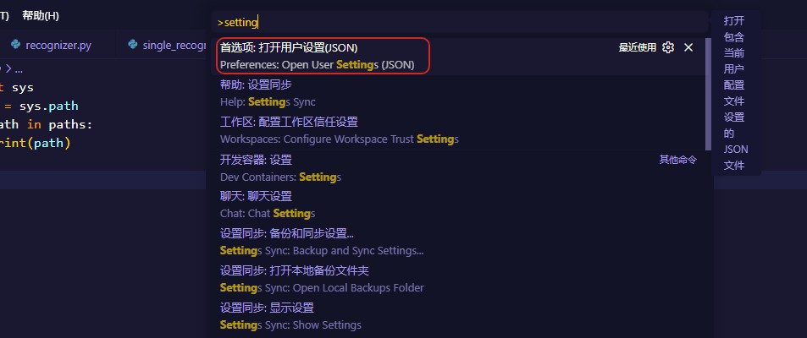
Task: Click the breadcrumb ellipsis in editor
Action: coord(19,68)
